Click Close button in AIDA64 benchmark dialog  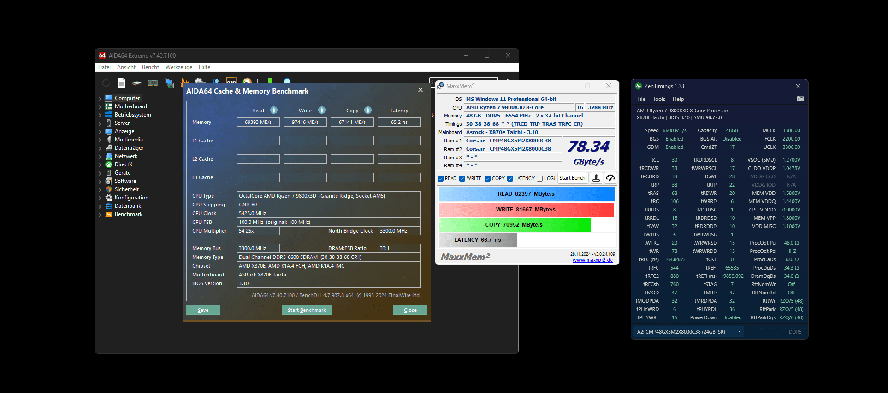coord(410,310)
